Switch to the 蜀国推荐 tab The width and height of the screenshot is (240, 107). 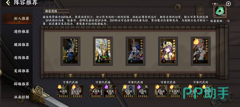coord(21,58)
